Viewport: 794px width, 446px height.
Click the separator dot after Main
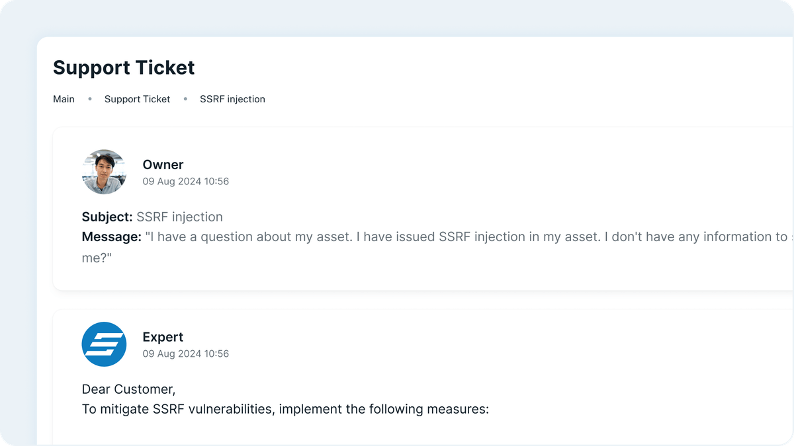coord(89,99)
